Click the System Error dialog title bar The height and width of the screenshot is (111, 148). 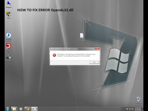pyautogui.click(x=72, y=49)
